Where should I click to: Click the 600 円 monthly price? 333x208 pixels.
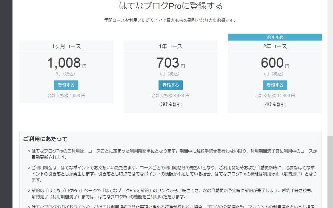click(x=275, y=63)
